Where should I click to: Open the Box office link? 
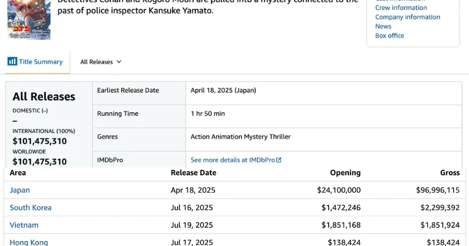[x=389, y=36]
